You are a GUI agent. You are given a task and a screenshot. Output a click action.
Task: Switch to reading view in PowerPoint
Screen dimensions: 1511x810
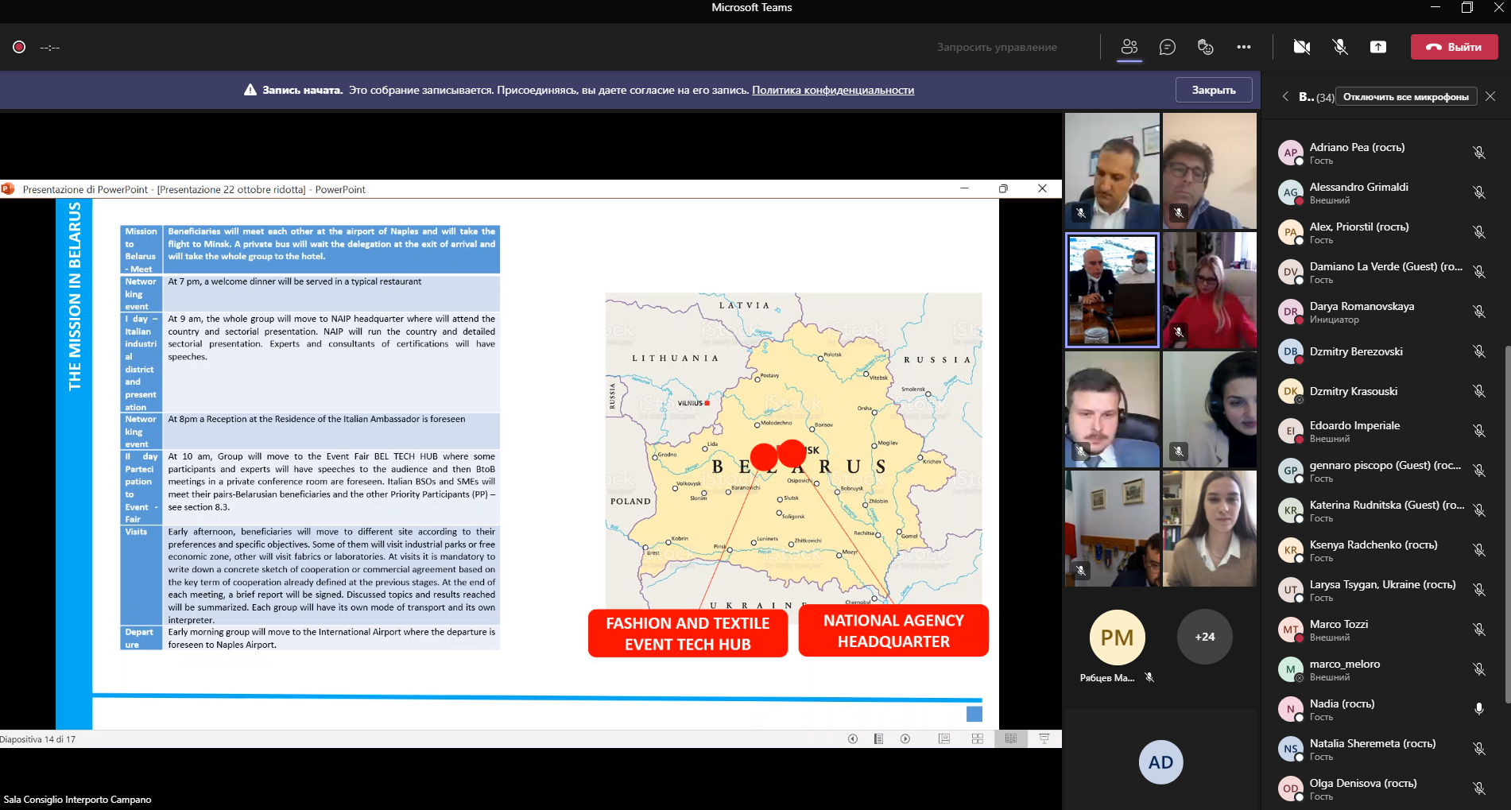(1011, 738)
